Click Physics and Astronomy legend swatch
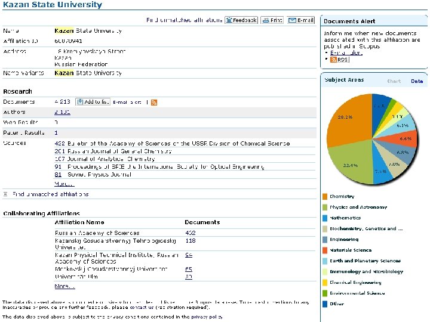 point(325,208)
